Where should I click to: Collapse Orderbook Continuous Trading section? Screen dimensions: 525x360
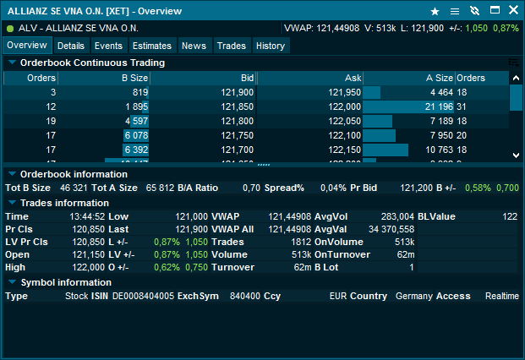point(12,63)
